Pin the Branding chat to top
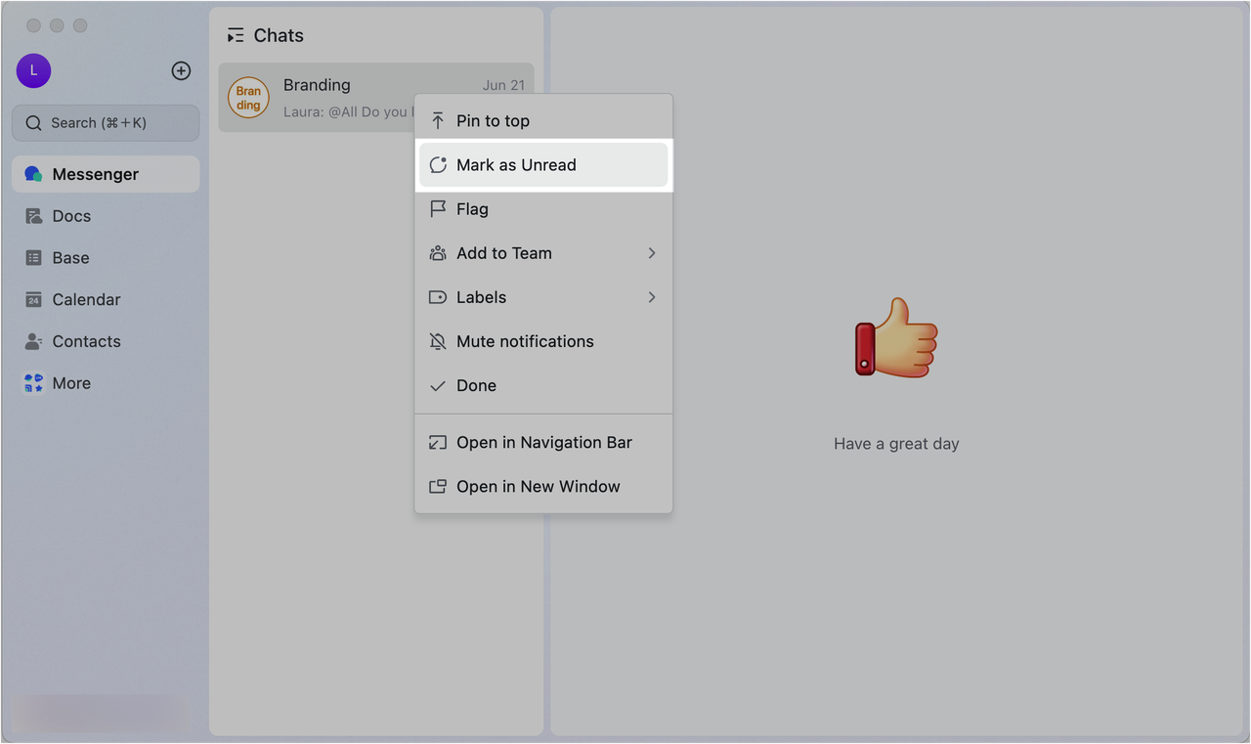The height and width of the screenshot is (744, 1251). pyautogui.click(x=493, y=119)
